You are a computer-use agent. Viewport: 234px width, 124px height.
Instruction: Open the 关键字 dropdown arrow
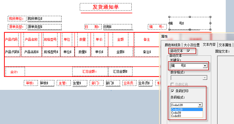click(205, 66)
